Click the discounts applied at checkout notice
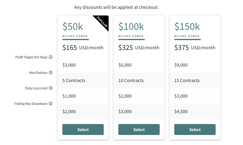 116,7
